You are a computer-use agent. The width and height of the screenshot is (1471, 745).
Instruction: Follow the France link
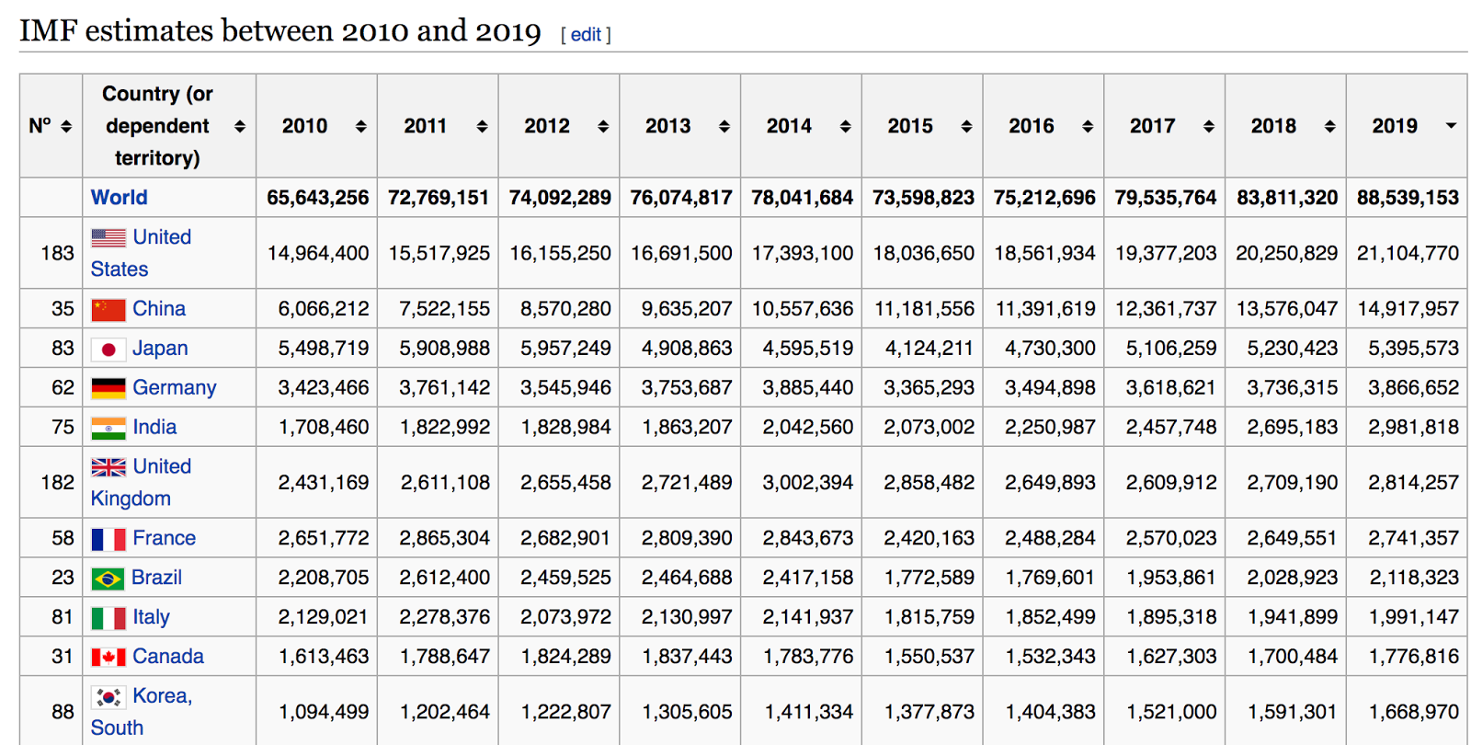(164, 538)
